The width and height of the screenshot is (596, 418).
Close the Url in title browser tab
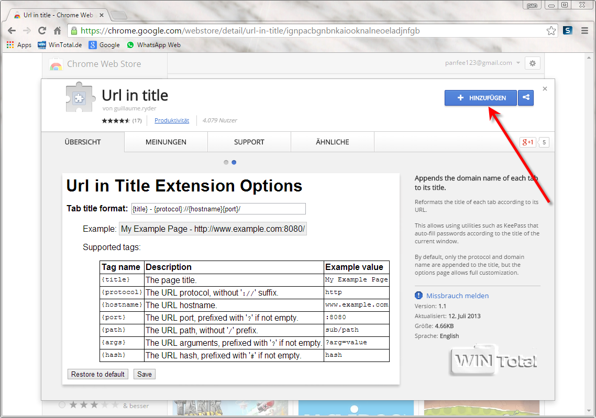(x=102, y=15)
